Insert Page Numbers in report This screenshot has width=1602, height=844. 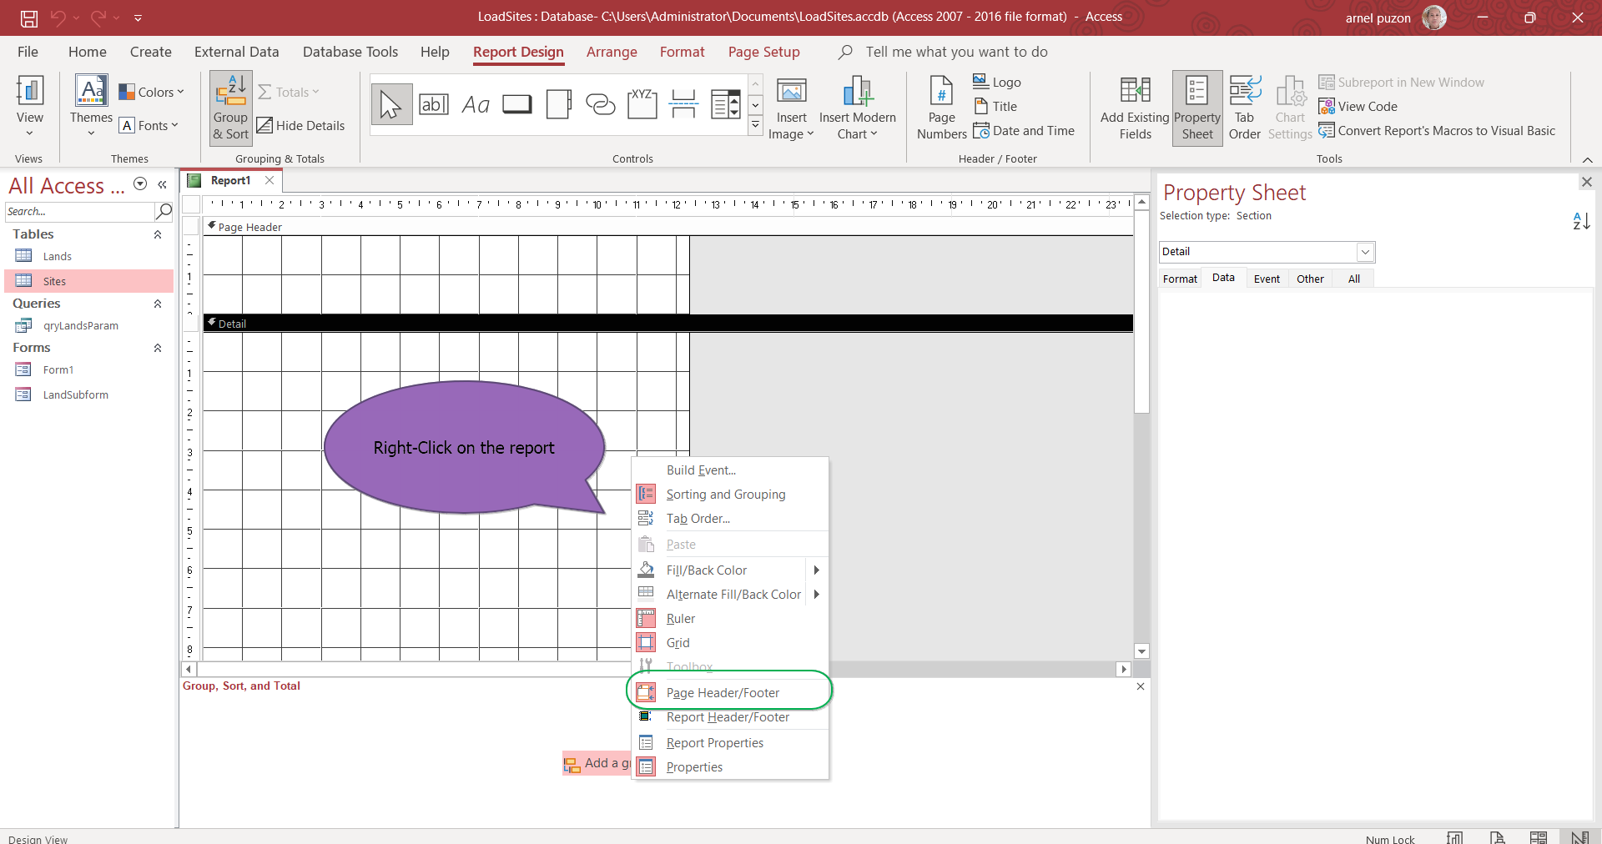(941, 108)
